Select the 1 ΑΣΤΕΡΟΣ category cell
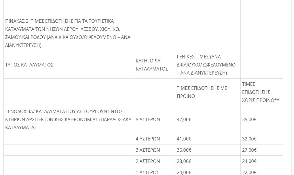This screenshot has width=294, height=175. pos(147,172)
